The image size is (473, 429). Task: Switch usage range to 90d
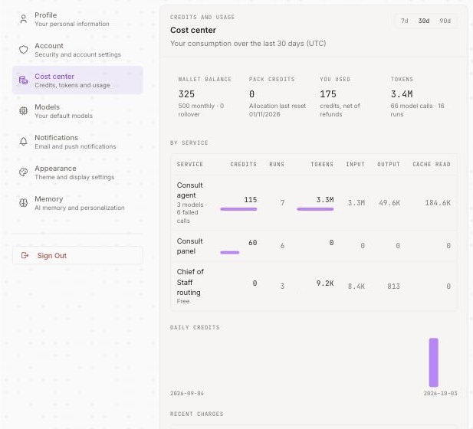tap(445, 21)
